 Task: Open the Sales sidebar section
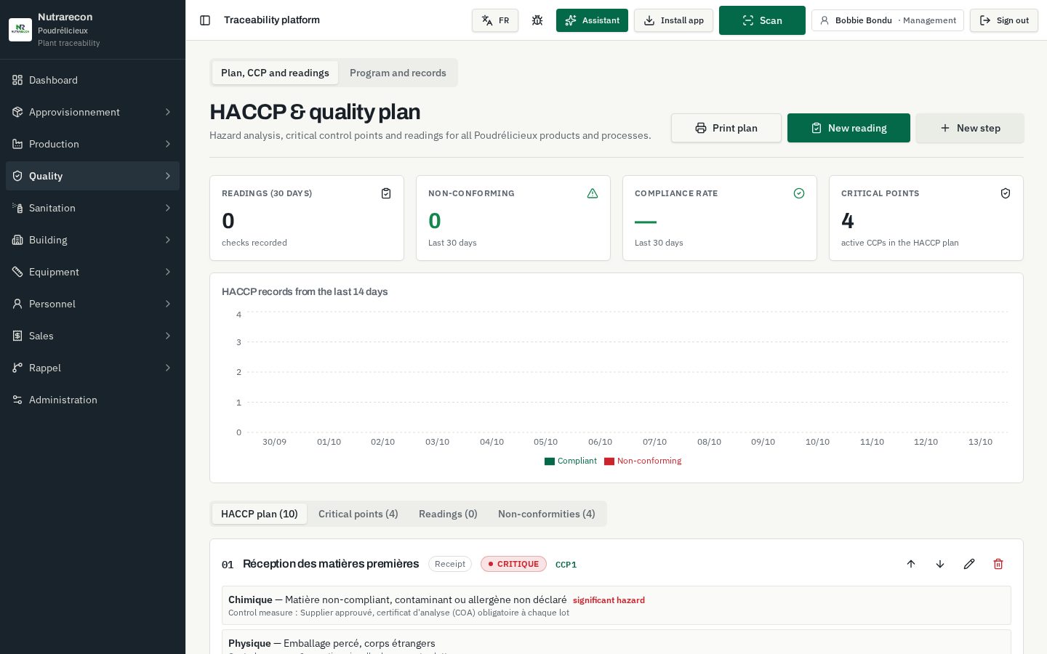tap(92, 336)
